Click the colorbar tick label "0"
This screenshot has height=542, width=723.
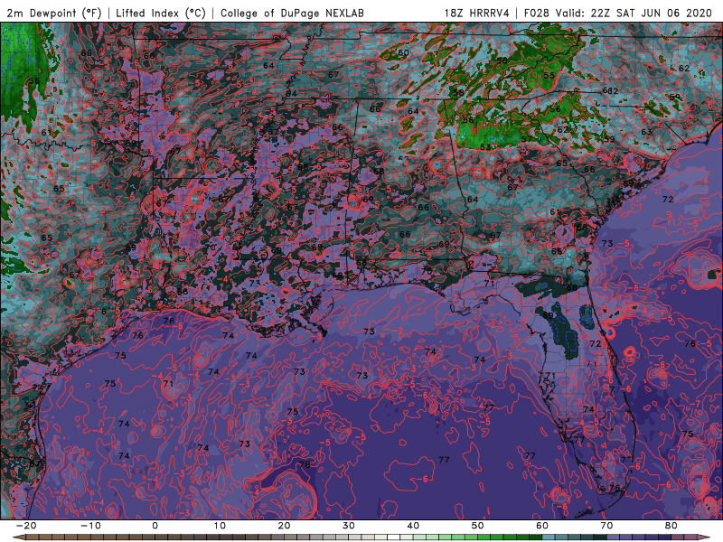click(x=155, y=526)
